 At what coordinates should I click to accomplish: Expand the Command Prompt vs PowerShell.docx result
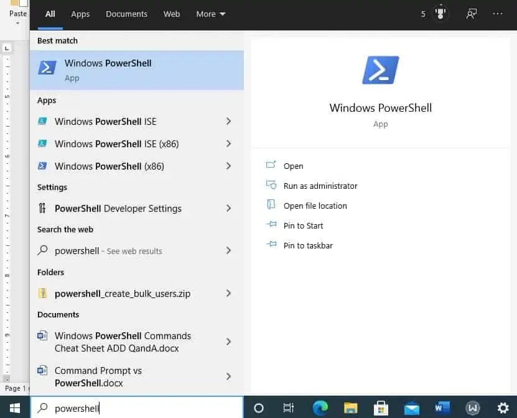(228, 376)
